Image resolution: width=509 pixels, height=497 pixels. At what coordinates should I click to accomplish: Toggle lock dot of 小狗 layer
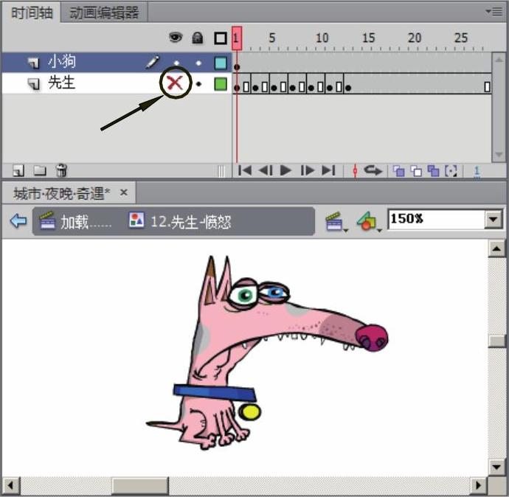pos(198,63)
